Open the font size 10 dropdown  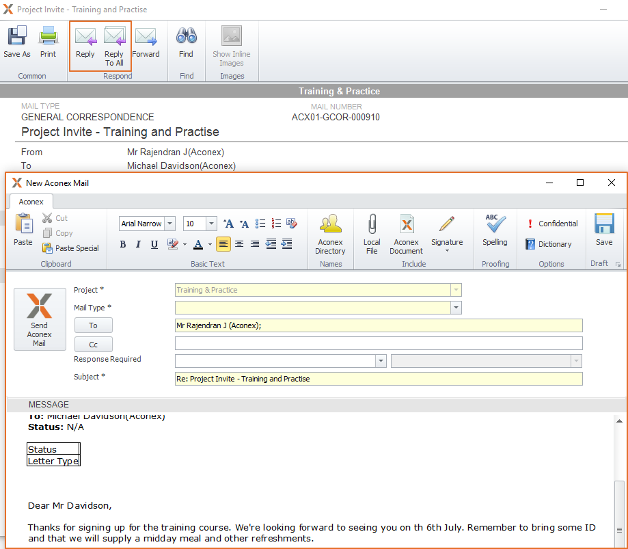211,224
